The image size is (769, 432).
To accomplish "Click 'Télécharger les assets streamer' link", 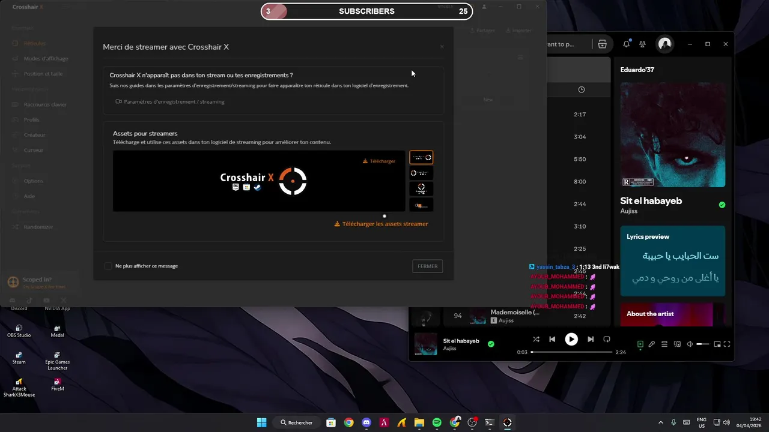I will (x=381, y=224).
